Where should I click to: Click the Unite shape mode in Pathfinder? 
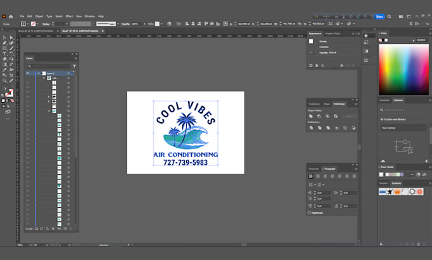coord(311,116)
